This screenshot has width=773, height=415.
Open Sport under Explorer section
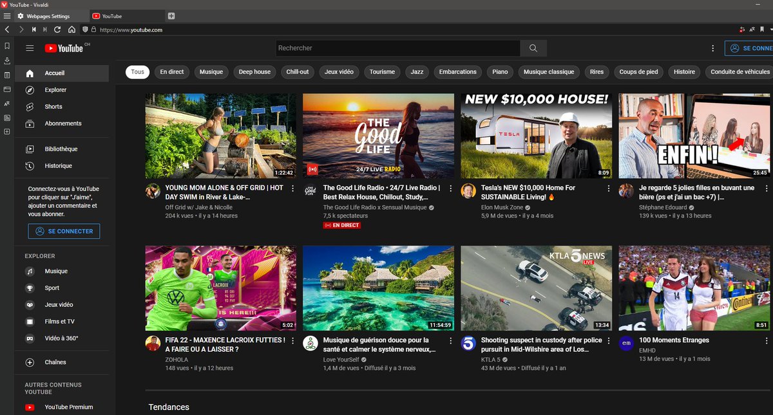pyautogui.click(x=63, y=288)
